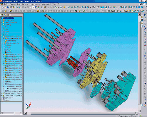
Task: Select the arrow cursor Select tool
Action: pos(33,7)
